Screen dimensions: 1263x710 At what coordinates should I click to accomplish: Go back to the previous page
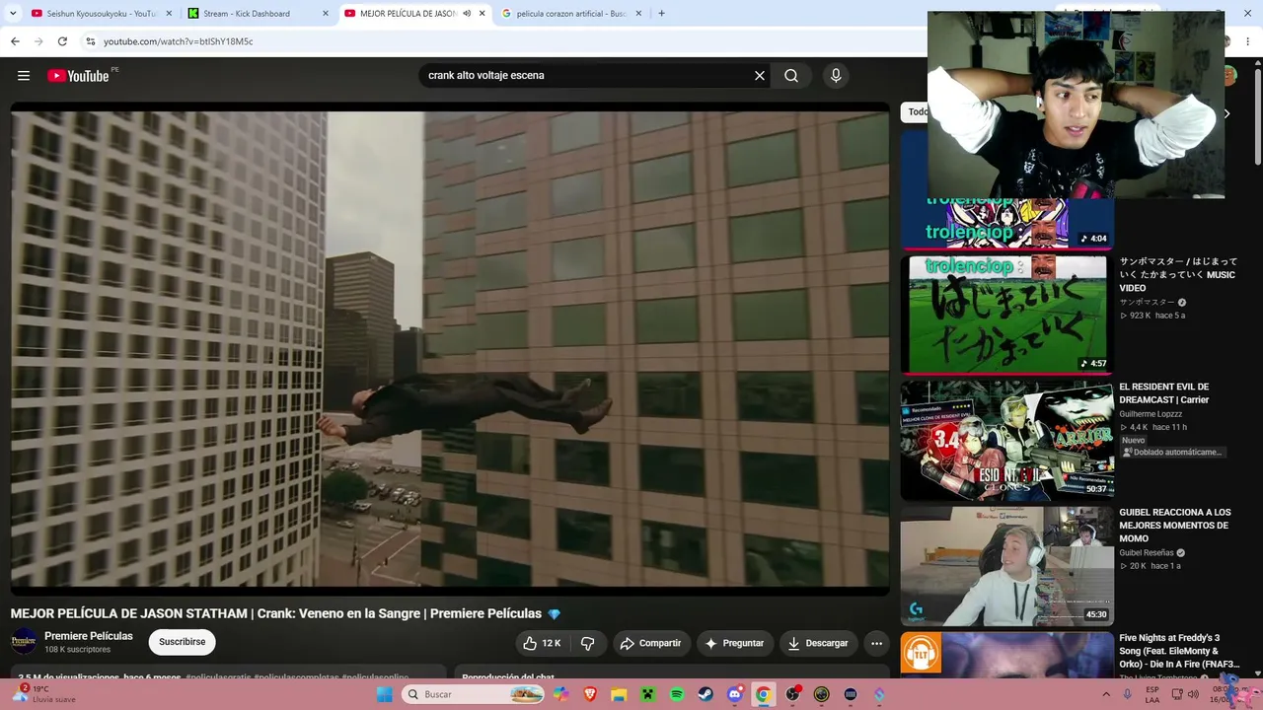[15, 41]
